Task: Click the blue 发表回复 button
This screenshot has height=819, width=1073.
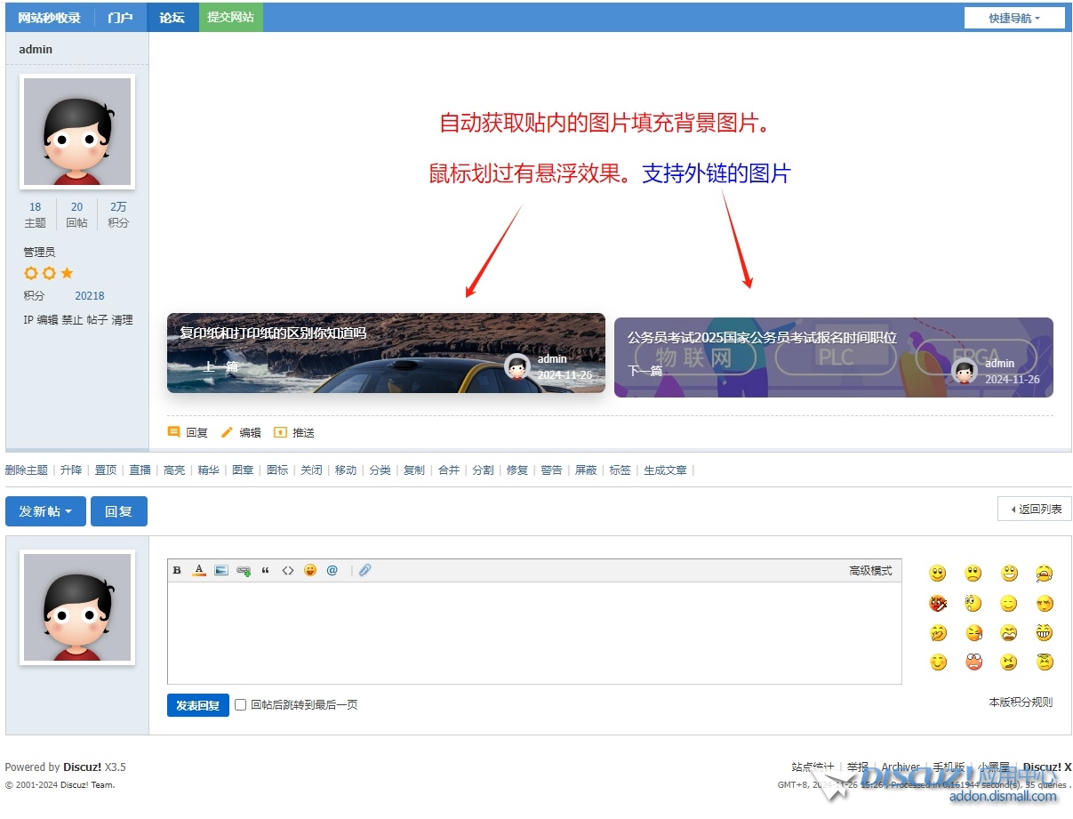Action: 197,705
